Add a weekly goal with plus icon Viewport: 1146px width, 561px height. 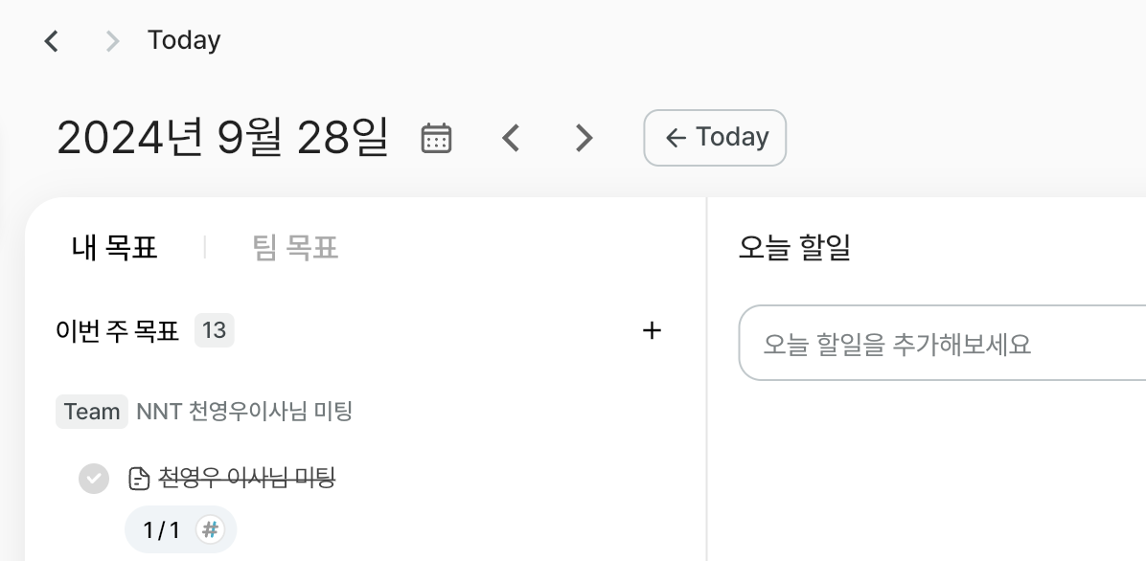tap(652, 330)
